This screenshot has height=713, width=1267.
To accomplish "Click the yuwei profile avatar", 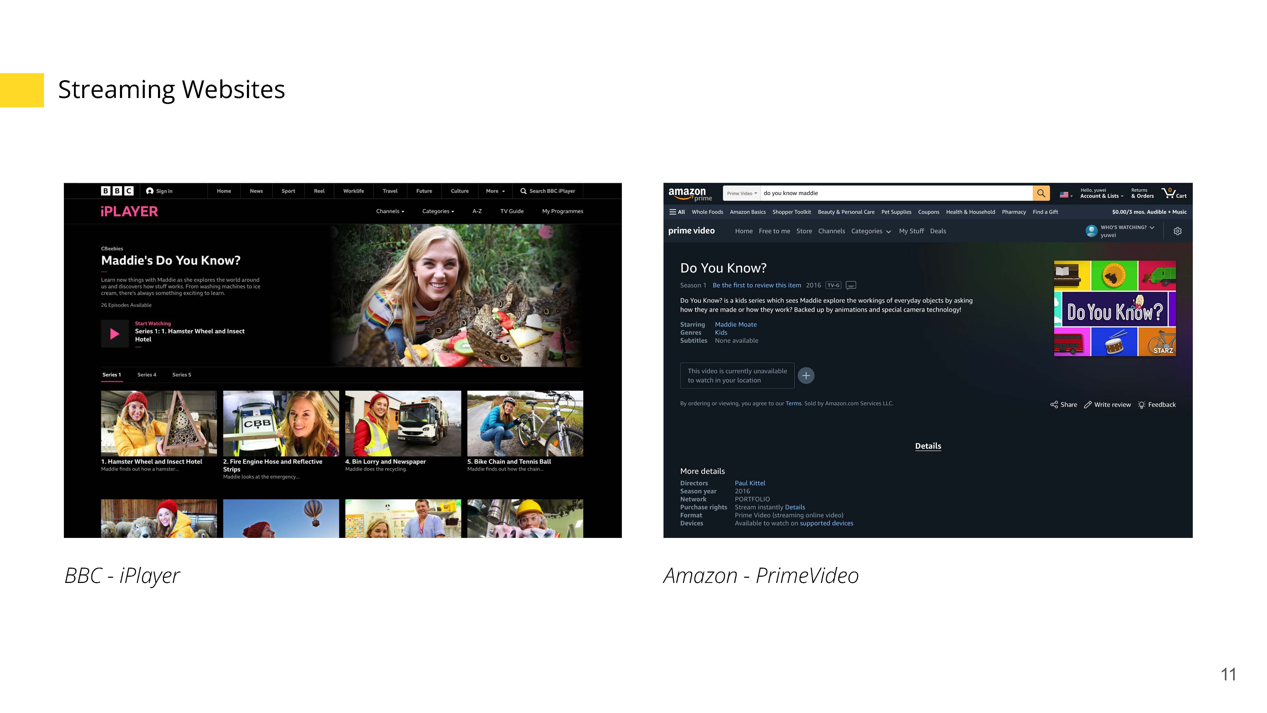I will [1091, 231].
